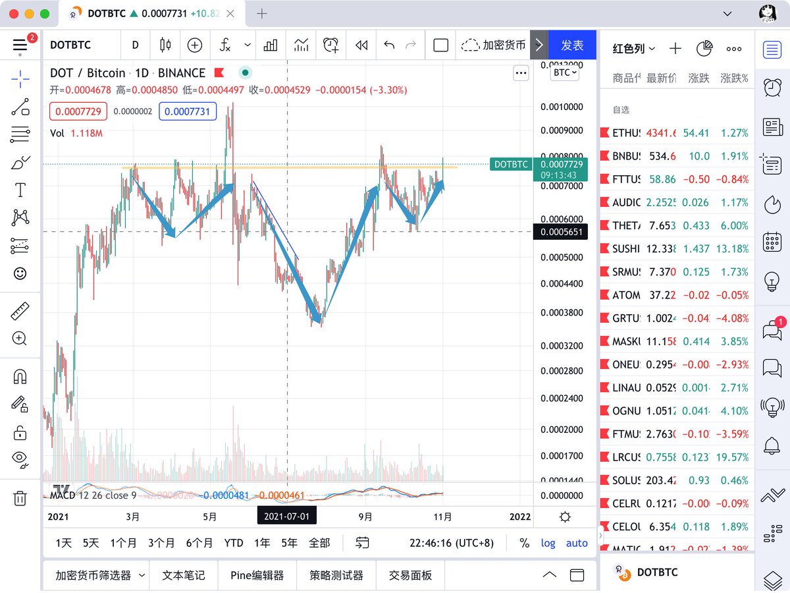Select the 全部 date range
This screenshot has width=790, height=593.
coord(319,543)
